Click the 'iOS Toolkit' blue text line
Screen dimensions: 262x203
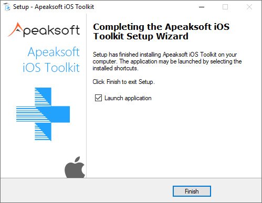pos(51,67)
